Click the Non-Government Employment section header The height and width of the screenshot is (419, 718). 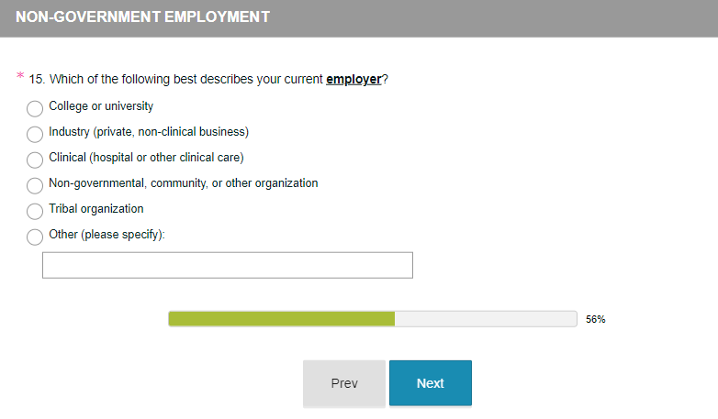[143, 17]
